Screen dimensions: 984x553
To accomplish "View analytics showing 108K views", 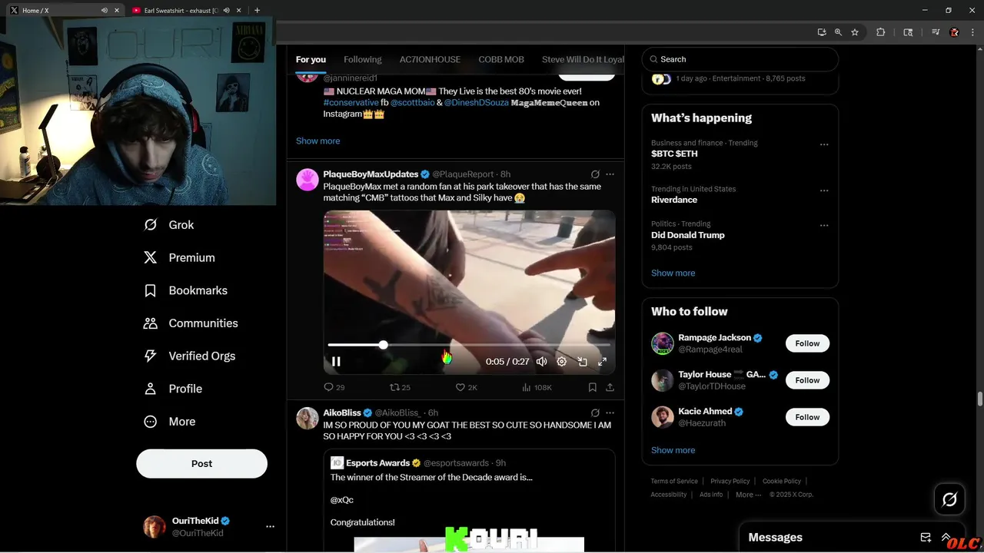I will tap(537, 388).
